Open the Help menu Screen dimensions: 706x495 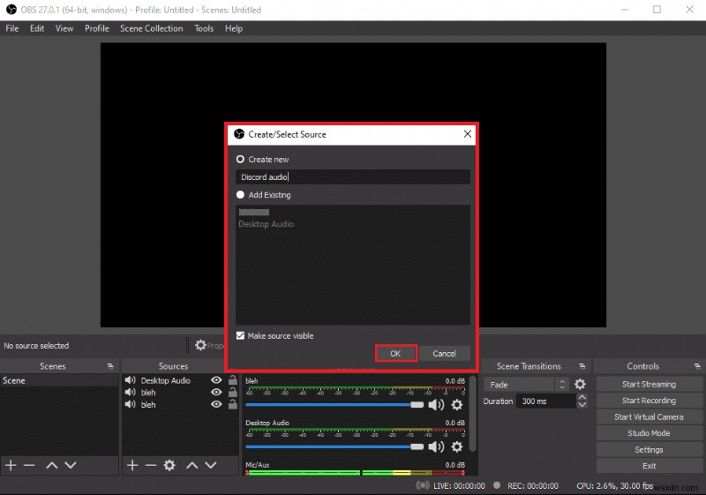(x=234, y=28)
